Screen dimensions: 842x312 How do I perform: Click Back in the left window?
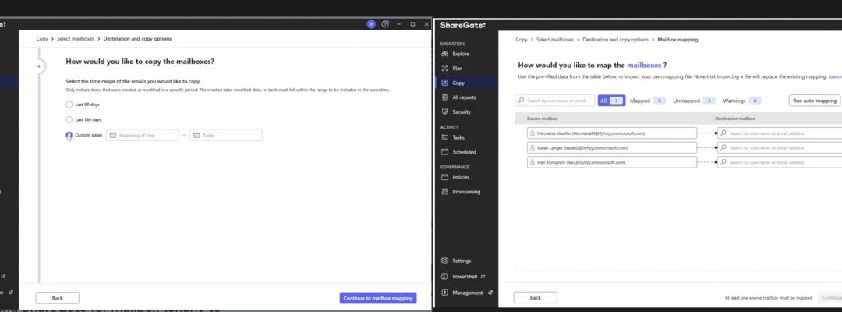tap(58, 298)
